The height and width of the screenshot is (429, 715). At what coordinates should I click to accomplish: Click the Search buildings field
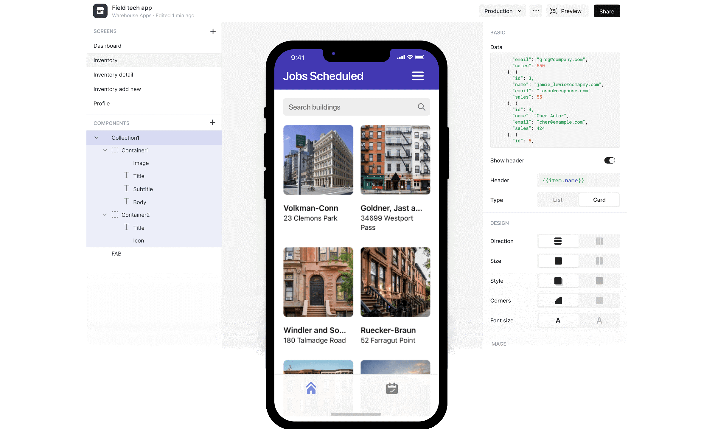pyautogui.click(x=356, y=107)
